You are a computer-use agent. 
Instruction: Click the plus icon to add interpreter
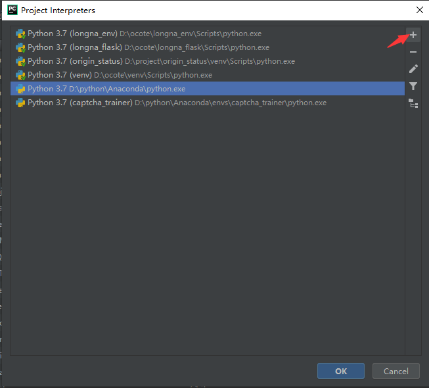[x=413, y=35]
